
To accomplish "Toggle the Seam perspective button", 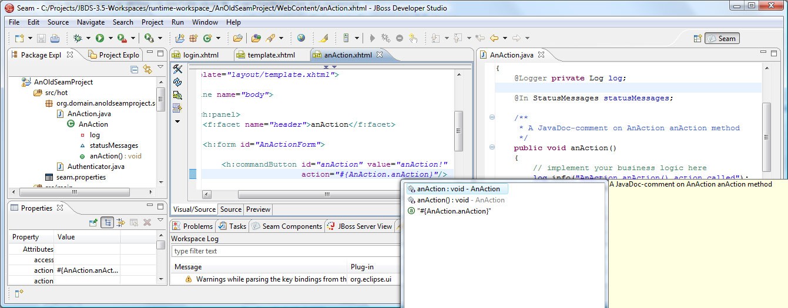I will click(722, 38).
